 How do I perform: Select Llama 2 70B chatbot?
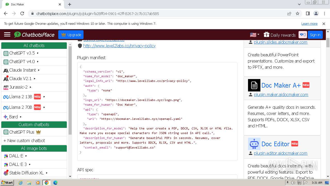coord(21,107)
